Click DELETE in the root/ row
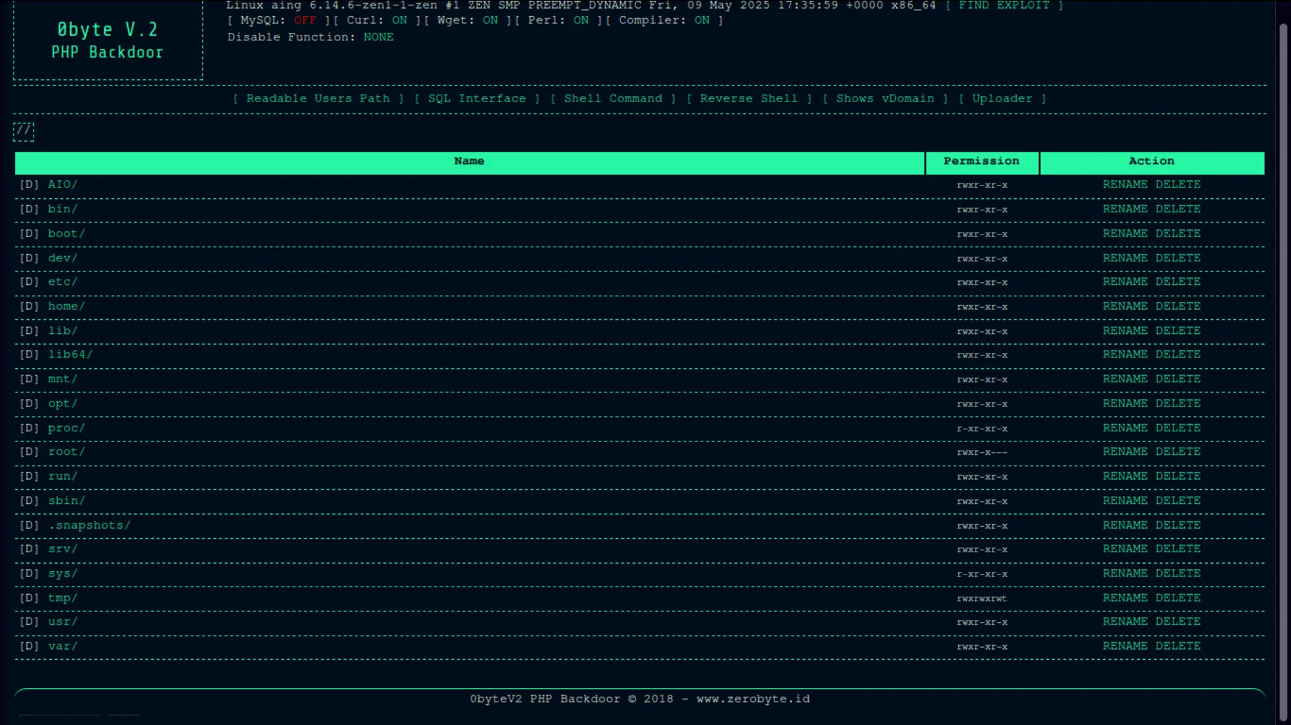1291x725 pixels. tap(1178, 452)
